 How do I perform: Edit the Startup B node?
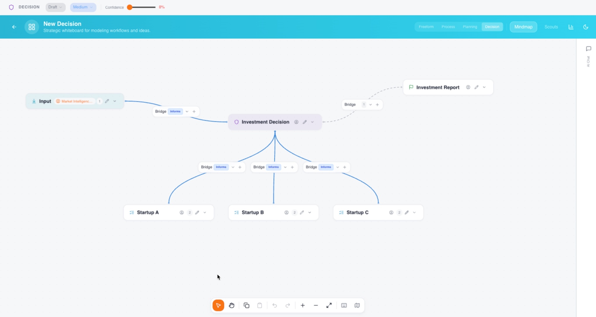(x=302, y=212)
